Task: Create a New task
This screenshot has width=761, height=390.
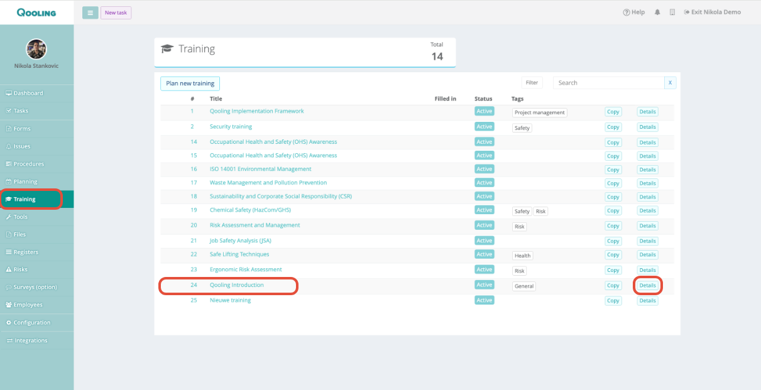Action: pos(116,13)
